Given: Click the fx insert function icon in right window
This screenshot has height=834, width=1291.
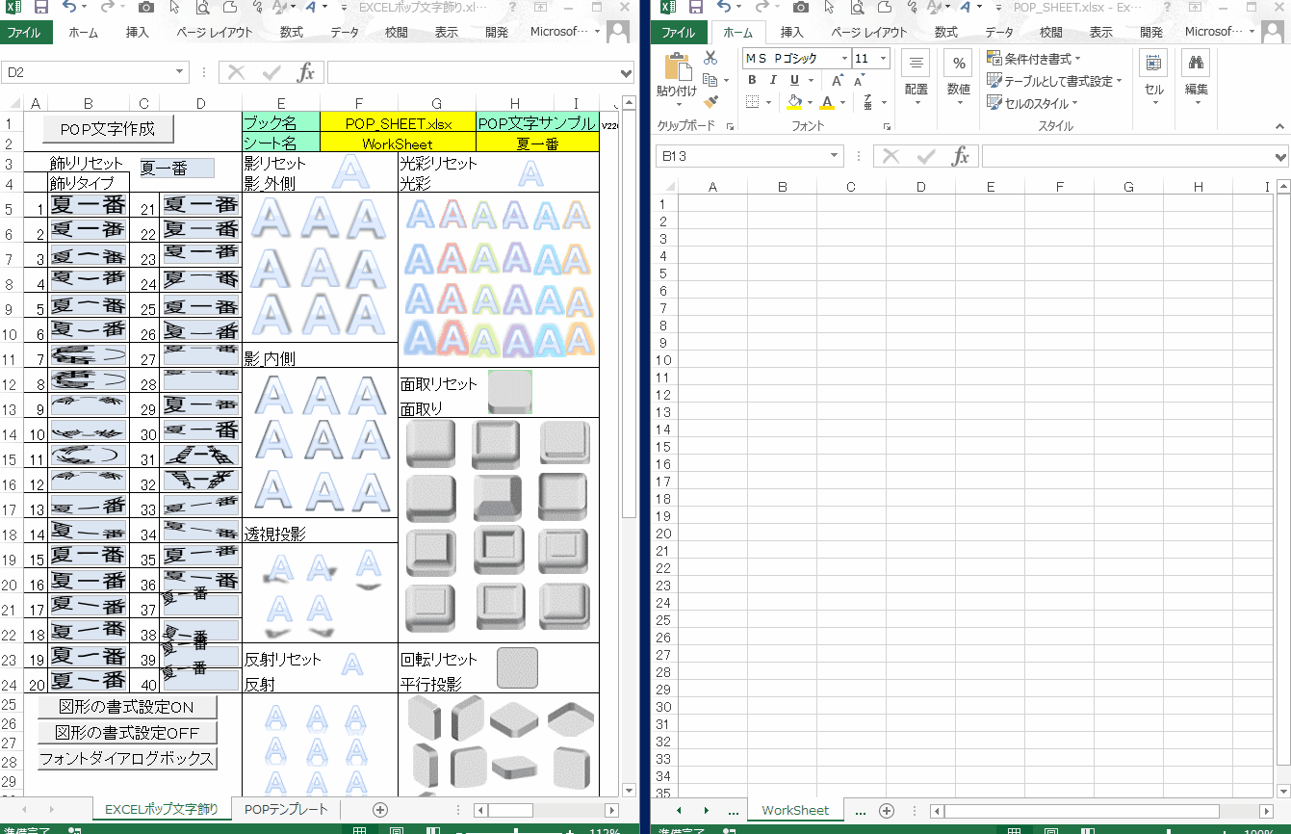Looking at the screenshot, I should [x=960, y=157].
